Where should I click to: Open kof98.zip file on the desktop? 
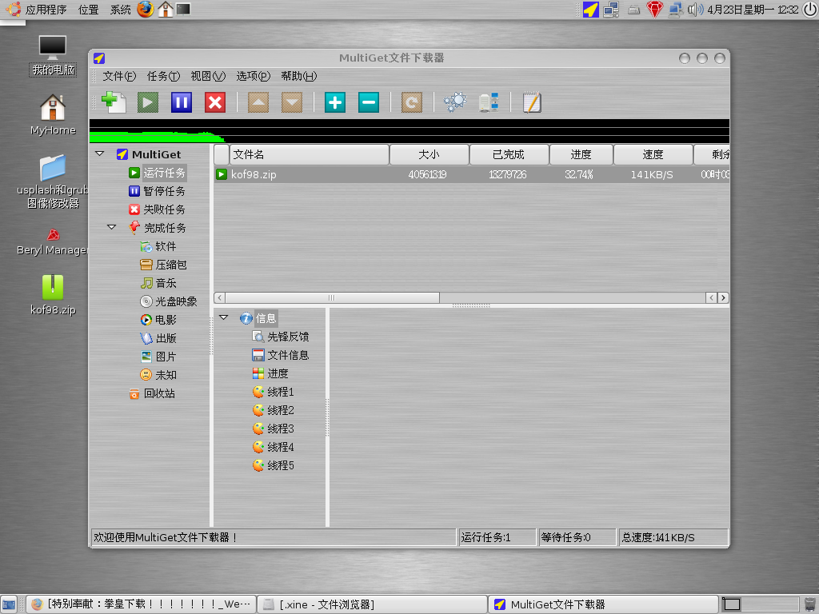click(53, 295)
